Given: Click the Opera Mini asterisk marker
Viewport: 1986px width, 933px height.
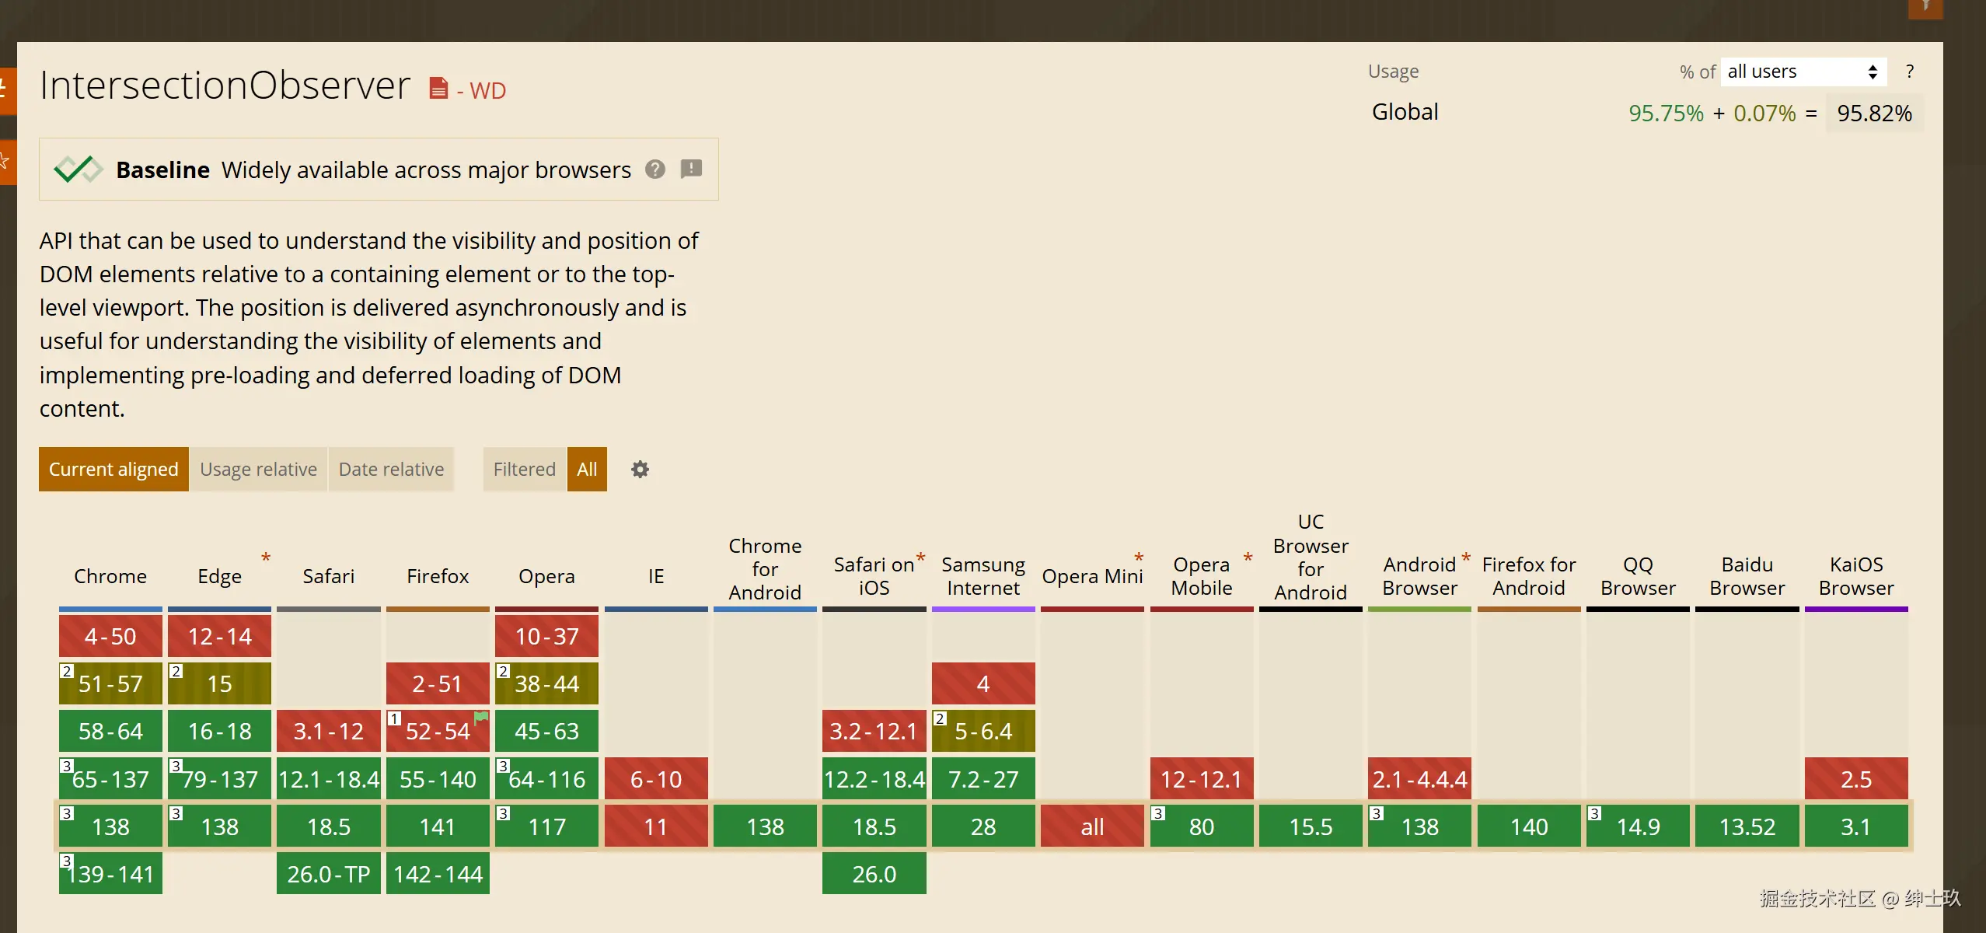Looking at the screenshot, I should pos(1139,558).
